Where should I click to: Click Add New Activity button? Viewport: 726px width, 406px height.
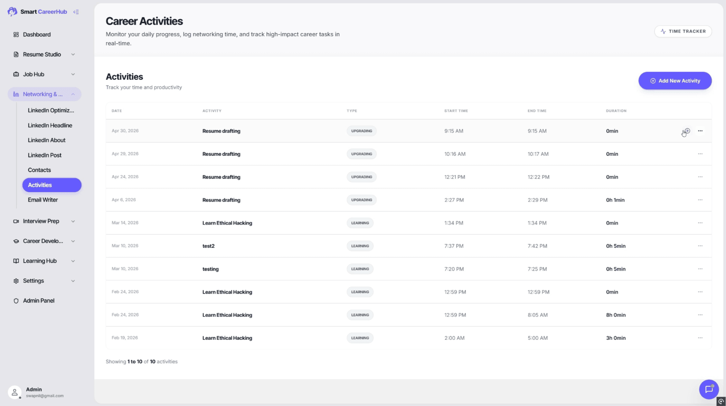click(x=675, y=81)
